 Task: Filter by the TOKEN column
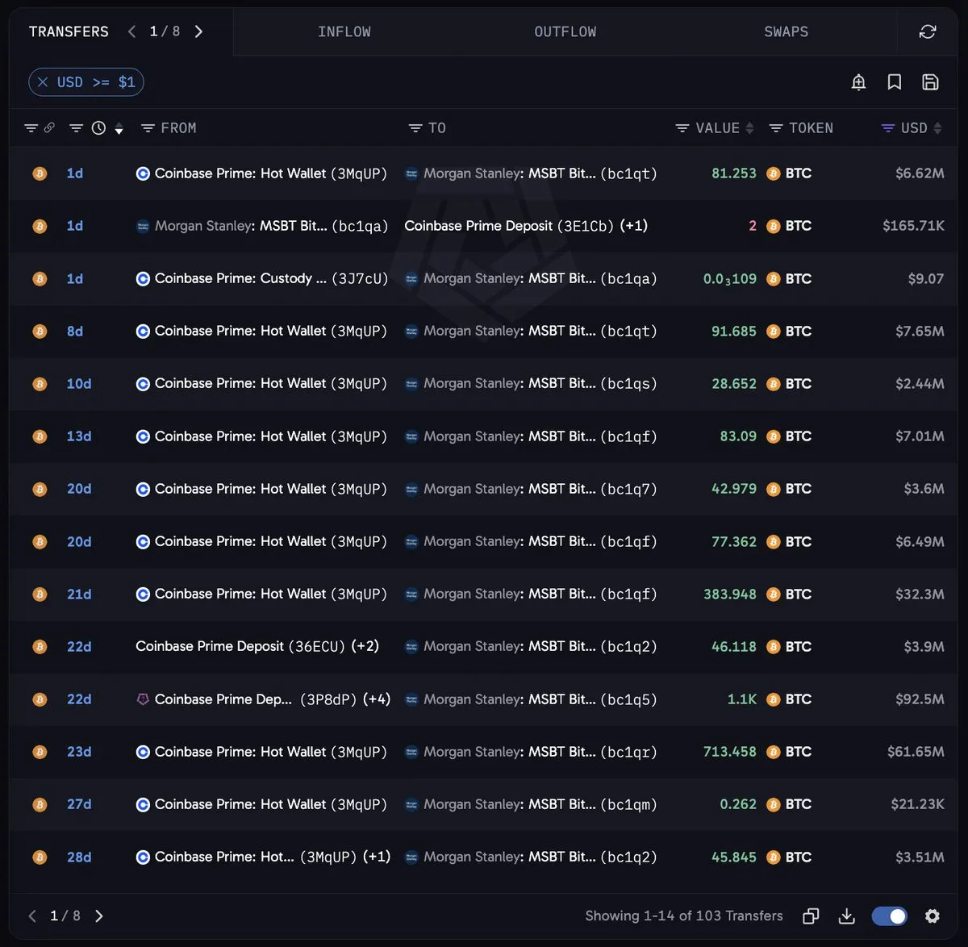pyautogui.click(x=776, y=128)
